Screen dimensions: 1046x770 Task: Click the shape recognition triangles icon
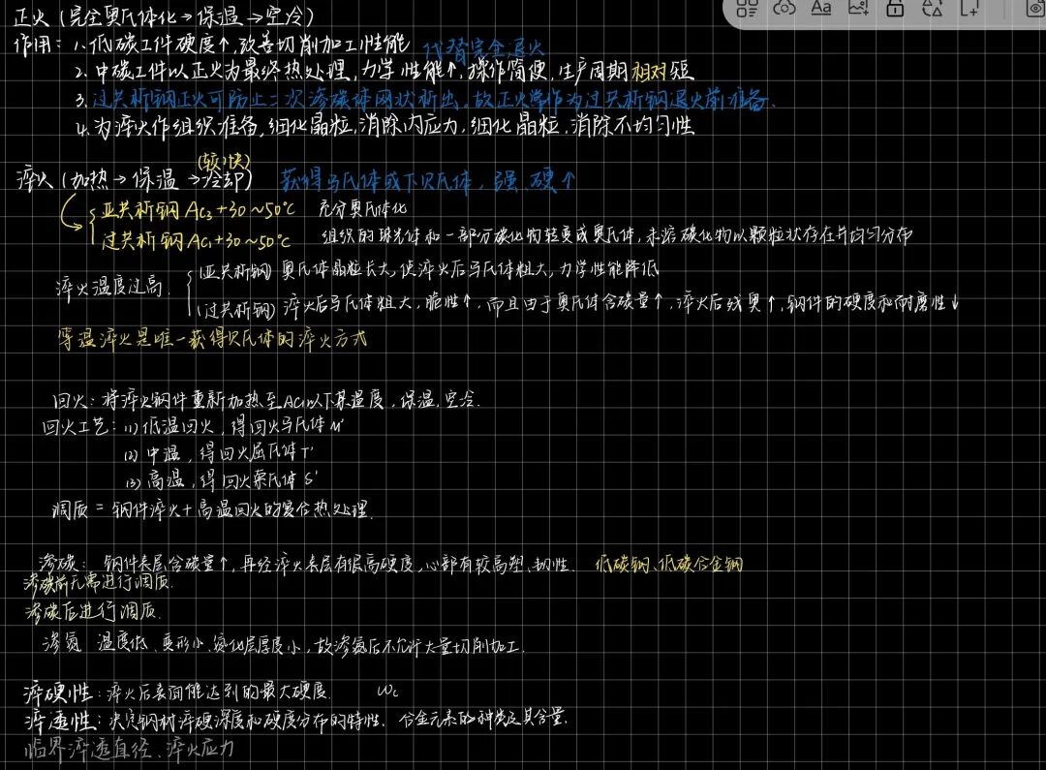tap(932, 8)
